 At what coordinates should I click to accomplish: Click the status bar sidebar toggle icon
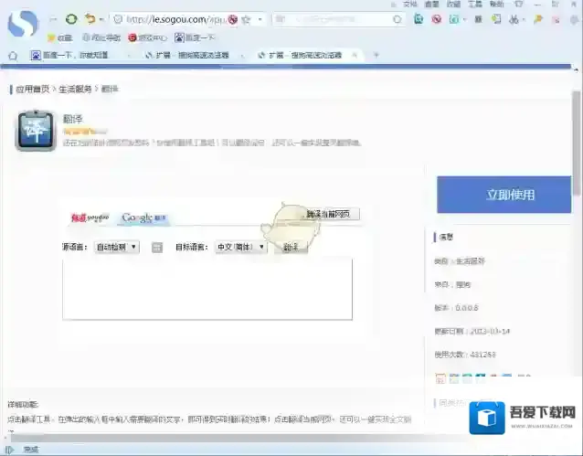click(9, 450)
